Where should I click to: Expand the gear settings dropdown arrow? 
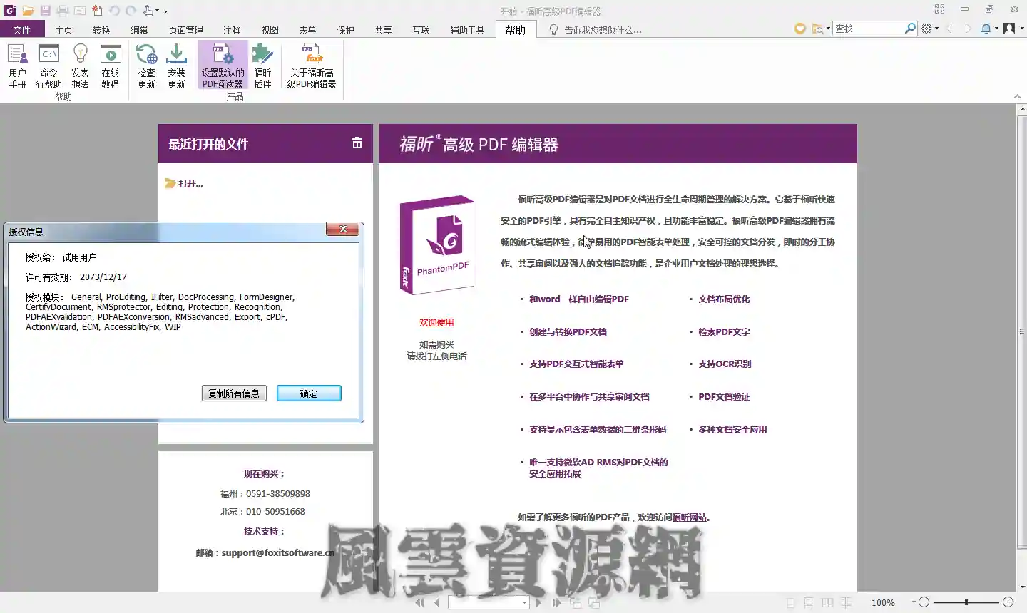pyautogui.click(x=936, y=29)
